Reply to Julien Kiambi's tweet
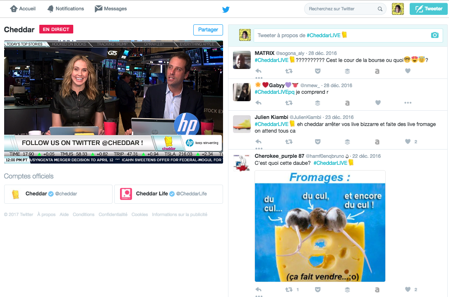This screenshot has width=449, height=297. tap(258, 142)
